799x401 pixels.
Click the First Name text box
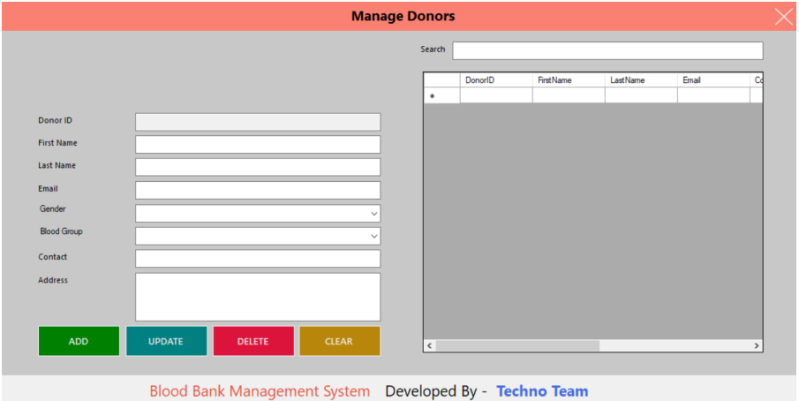[257, 144]
